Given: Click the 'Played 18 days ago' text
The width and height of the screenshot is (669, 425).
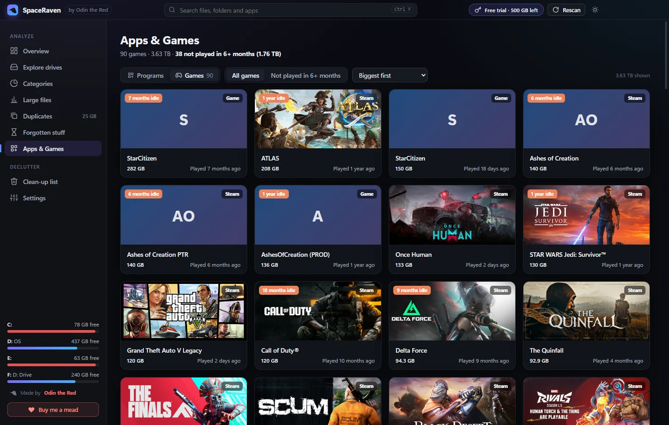Looking at the screenshot, I should click(486, 169).
